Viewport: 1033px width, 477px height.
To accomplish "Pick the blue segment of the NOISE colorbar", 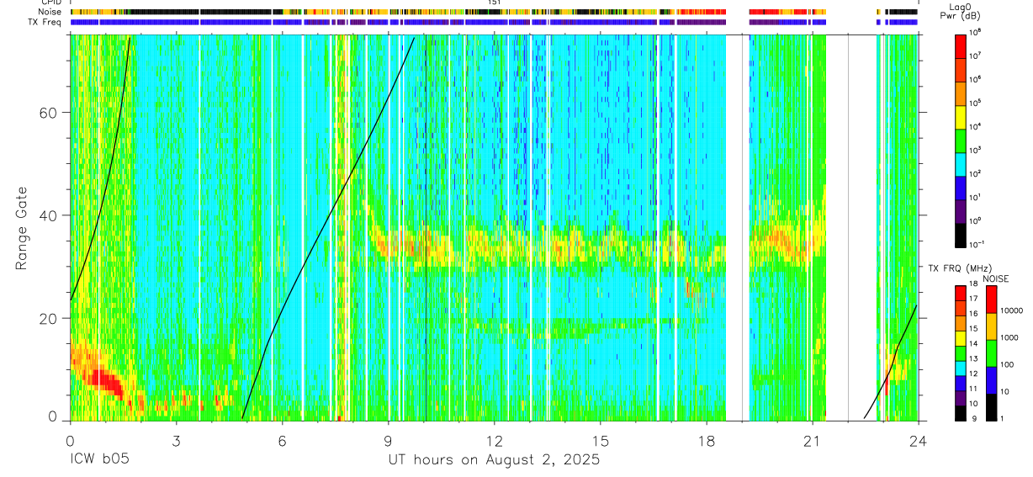I will pyautogui.click(x=991, y=380).
